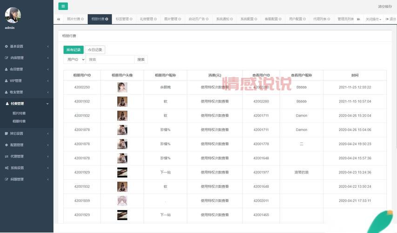Click the icon beside 其它设置
This screenshot has height=233, width=397.
tap(7, 133)
